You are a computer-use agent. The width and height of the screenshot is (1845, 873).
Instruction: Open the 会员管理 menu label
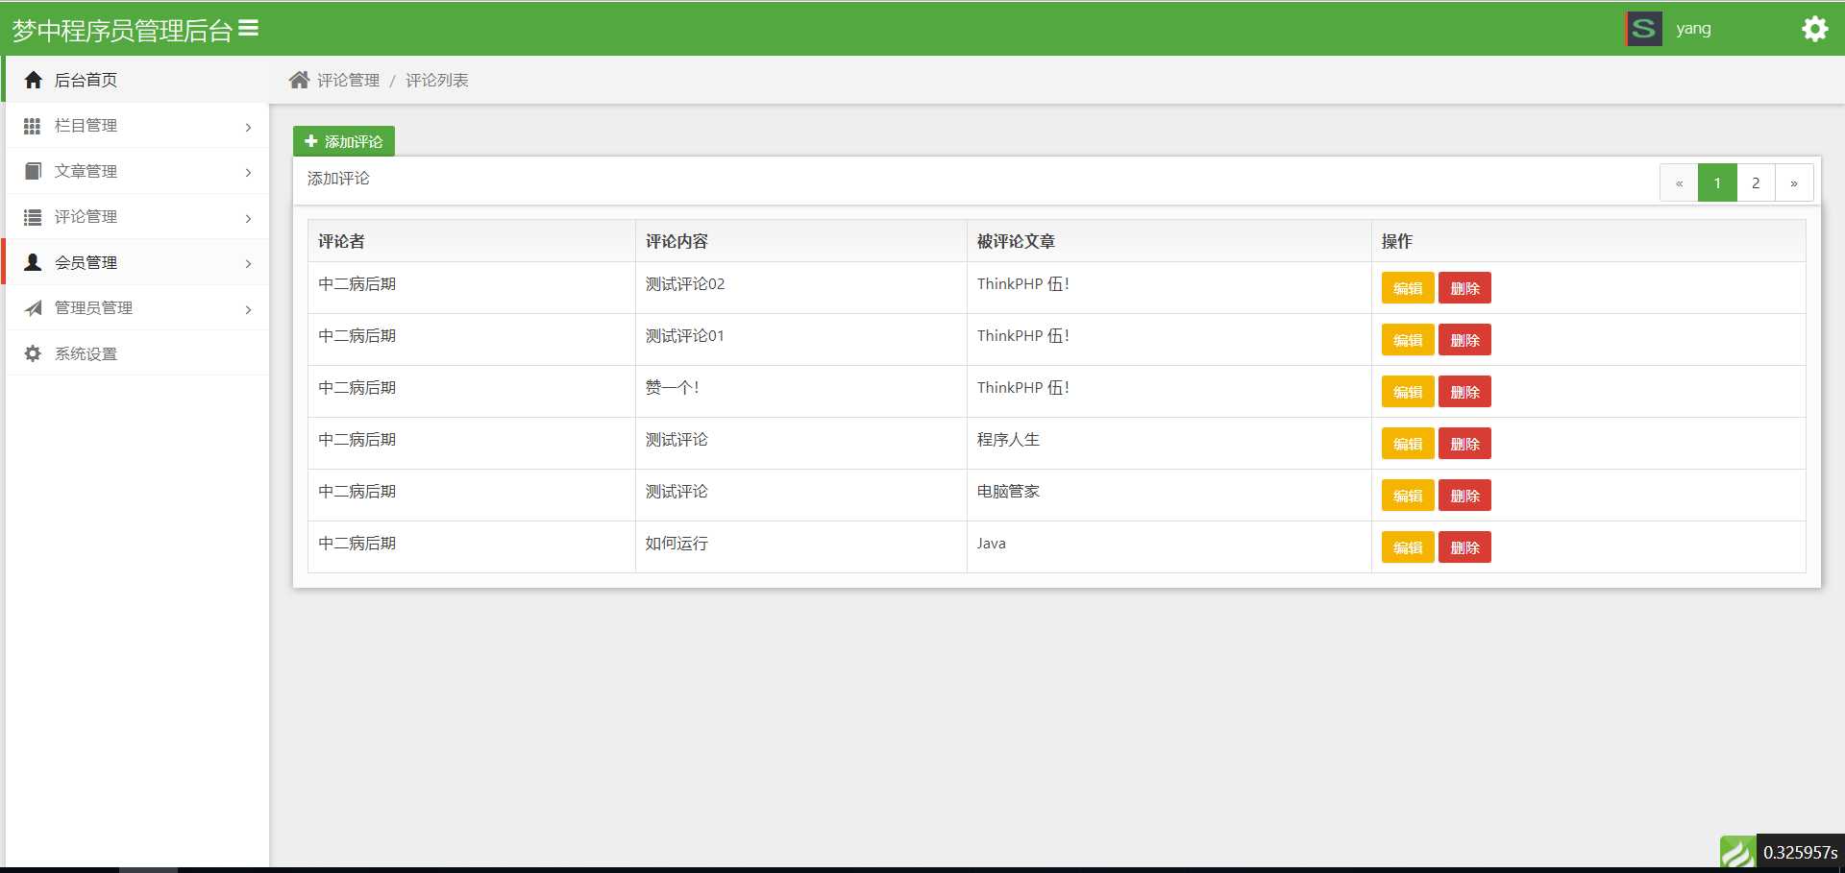click(86, 262)
